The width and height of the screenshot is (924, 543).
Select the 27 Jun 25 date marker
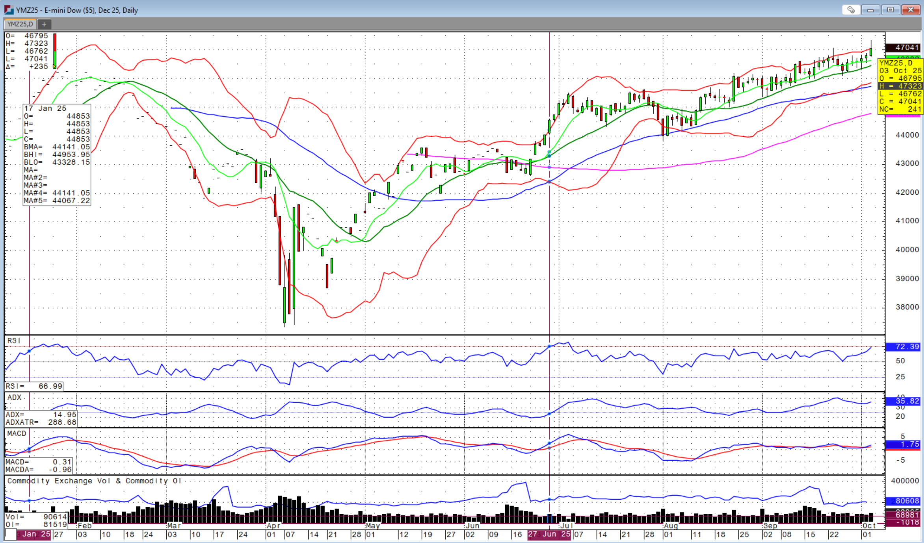[x=549, y=534]
